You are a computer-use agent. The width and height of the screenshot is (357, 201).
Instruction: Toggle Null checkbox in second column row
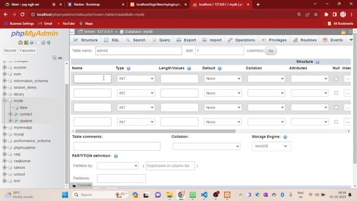pyautogui.click(x=336, y=93)
